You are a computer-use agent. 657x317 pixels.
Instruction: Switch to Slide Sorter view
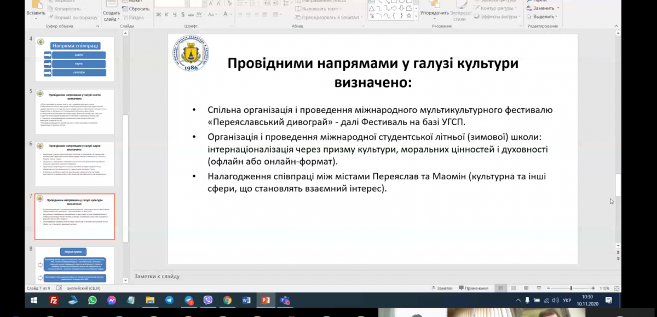coord(513,288)
